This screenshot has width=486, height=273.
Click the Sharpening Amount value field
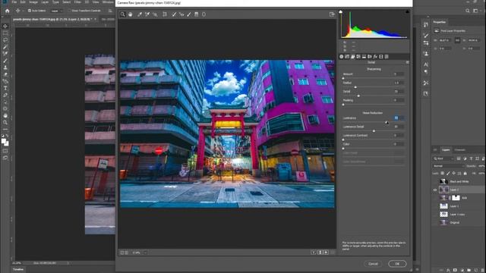398,74
